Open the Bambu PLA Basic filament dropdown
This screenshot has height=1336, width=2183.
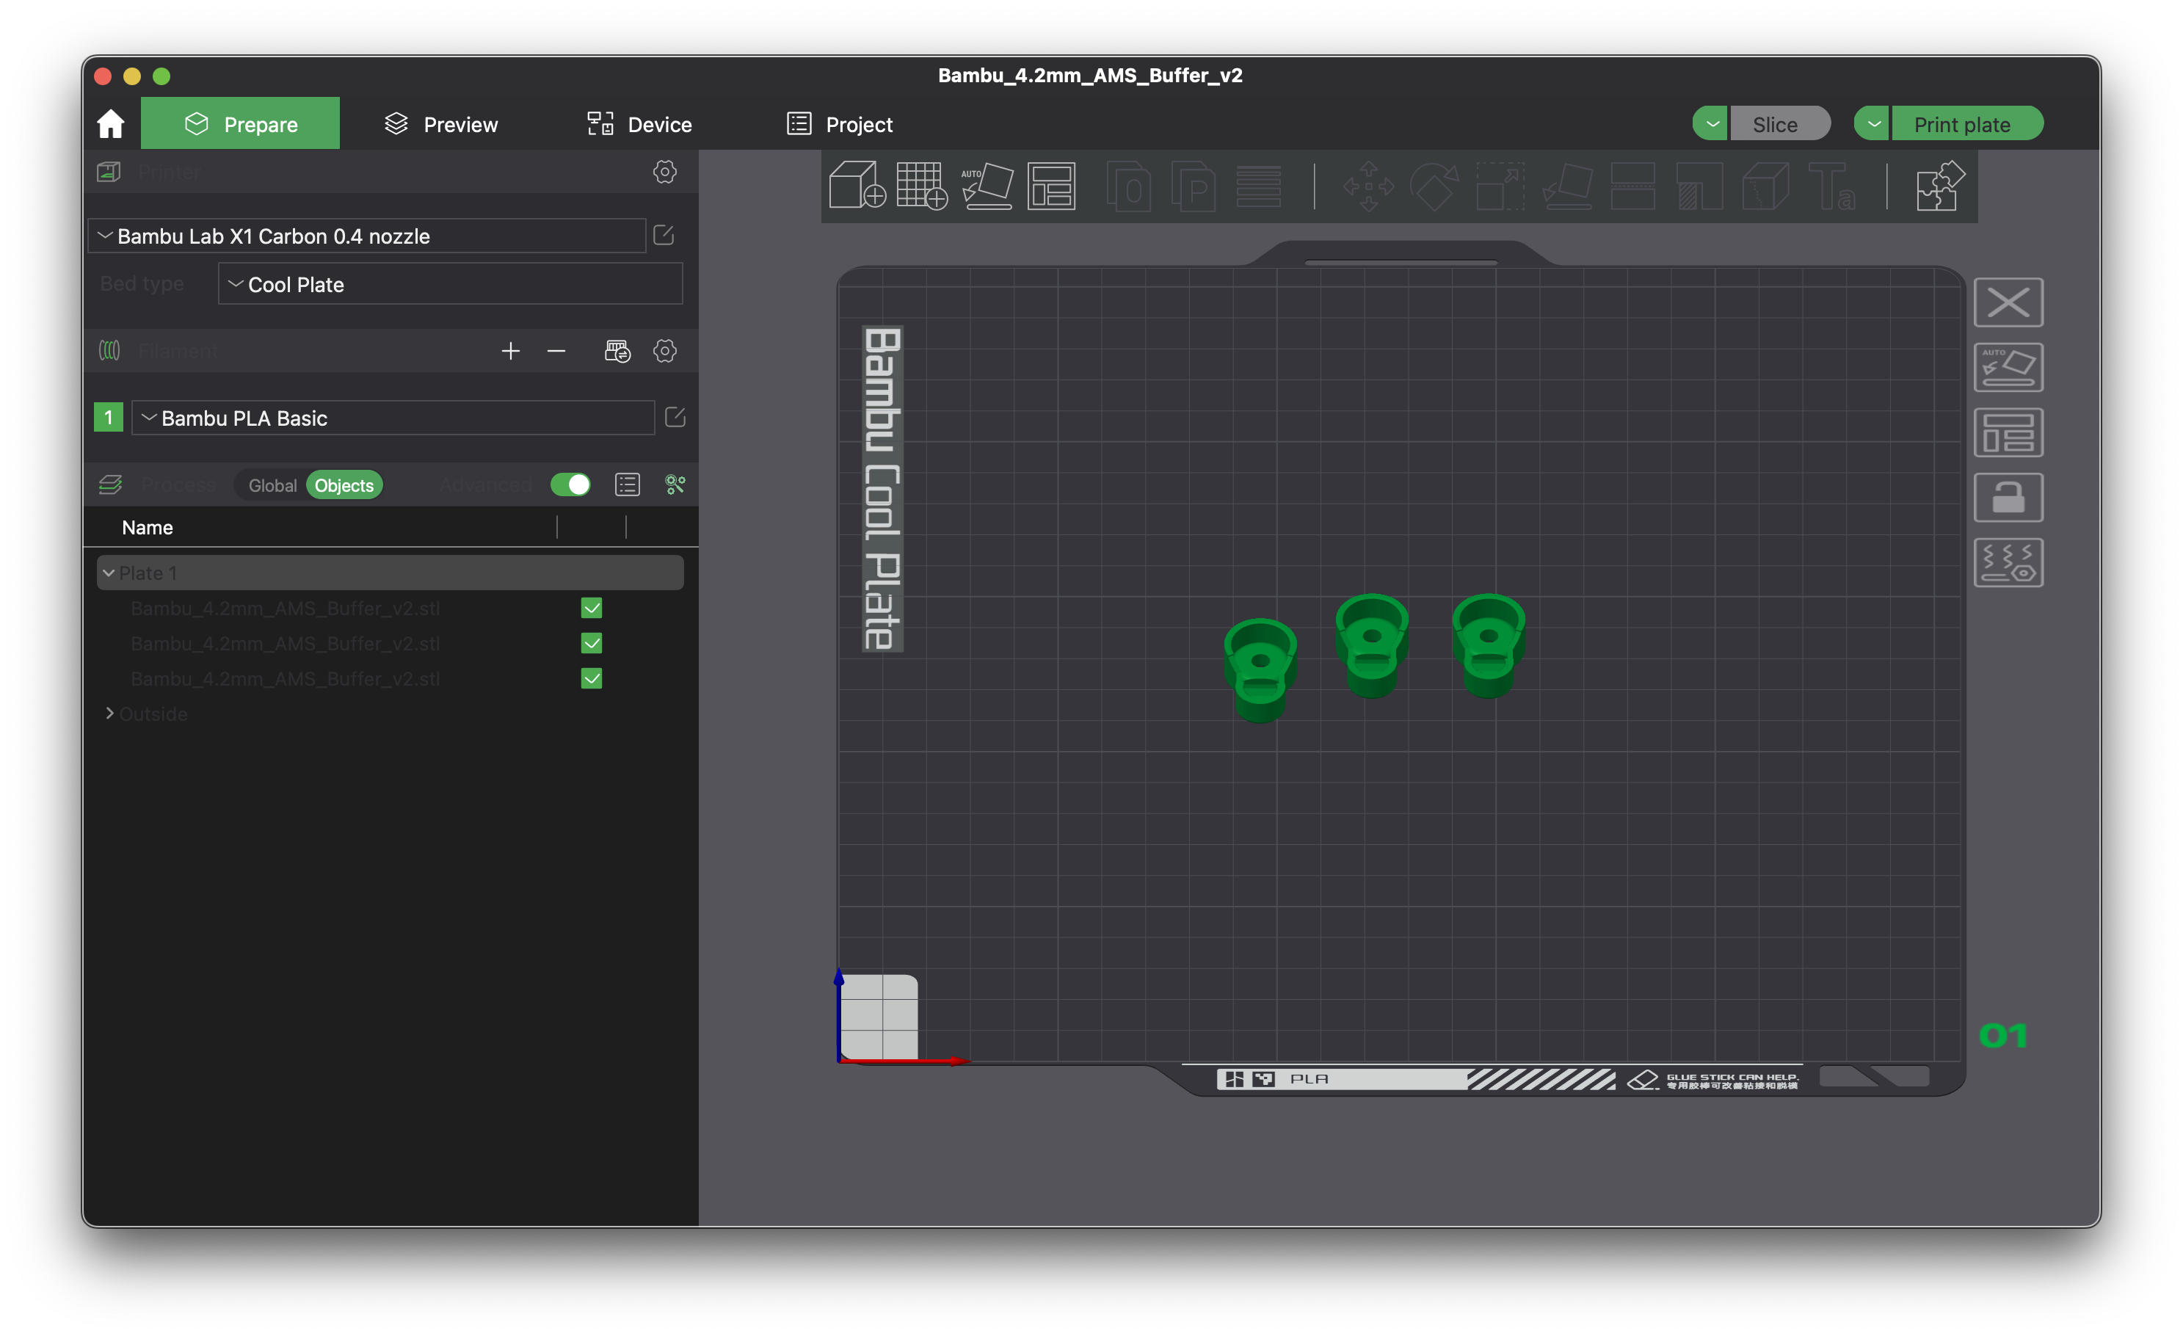(393, 417)
